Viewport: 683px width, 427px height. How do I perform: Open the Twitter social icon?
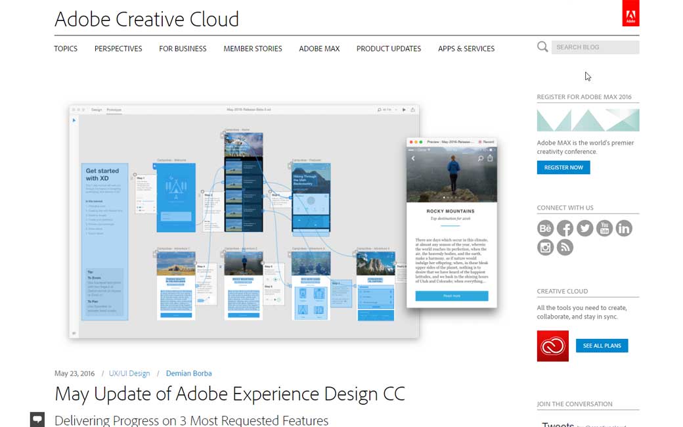pos(584,228)
